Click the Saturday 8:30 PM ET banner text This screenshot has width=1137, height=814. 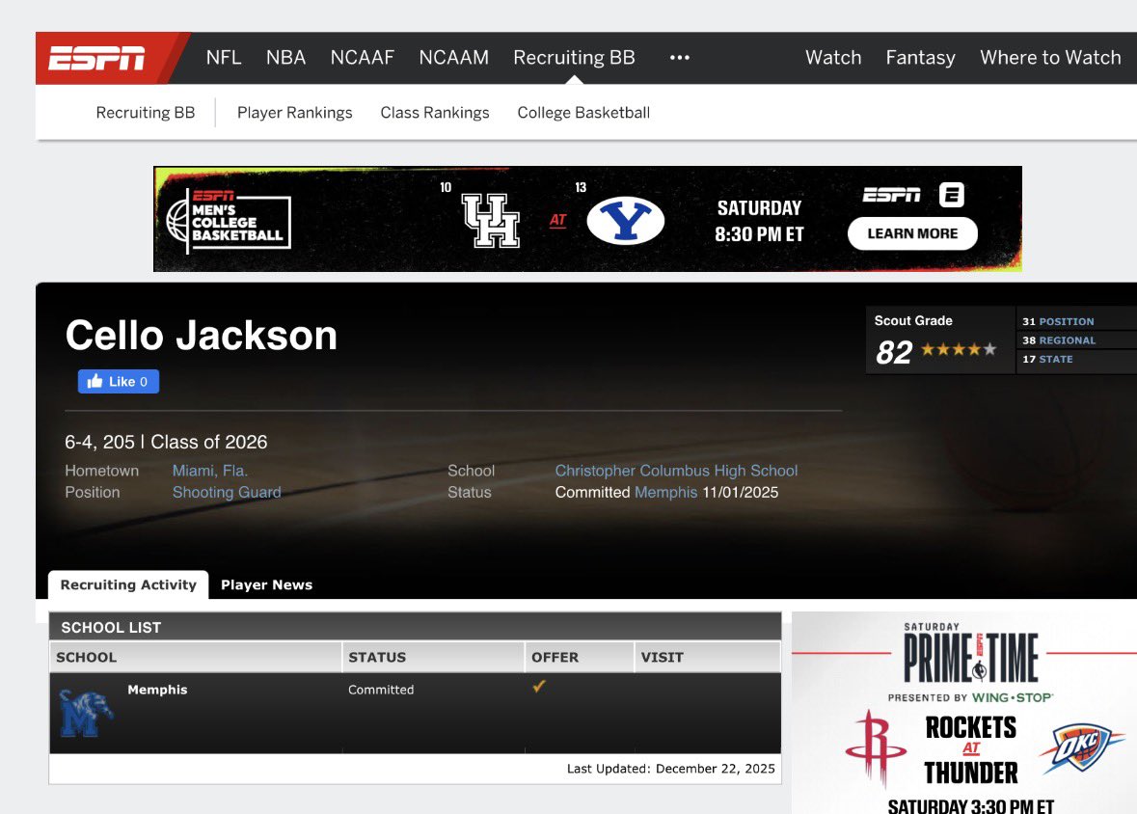759,221
